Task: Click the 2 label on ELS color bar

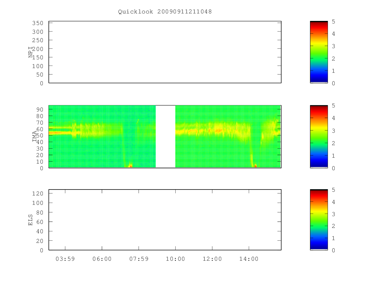Action: tap(334, 226)
